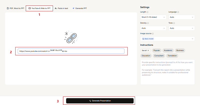Click the Generate Presentation button
The height and width of the screenshot is (105, 200).
pyautogui.click(x=100, y=101)
